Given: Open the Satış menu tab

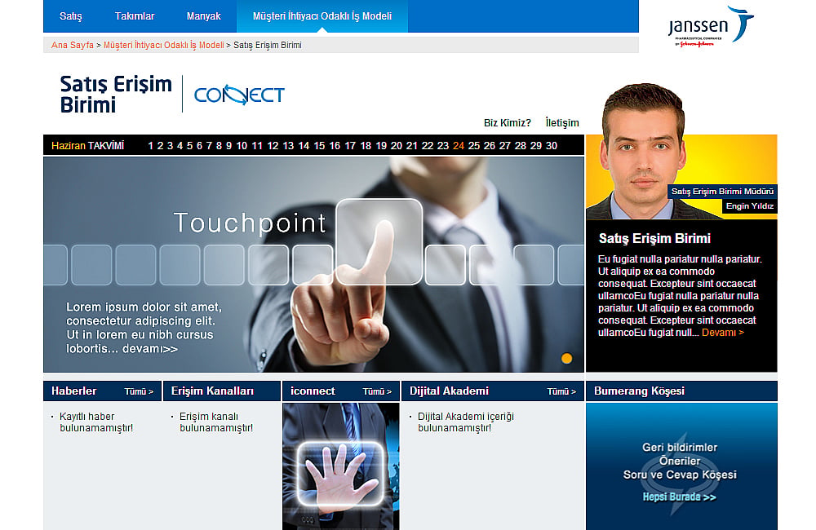Looking at the screenshot, I should (71, 16).
